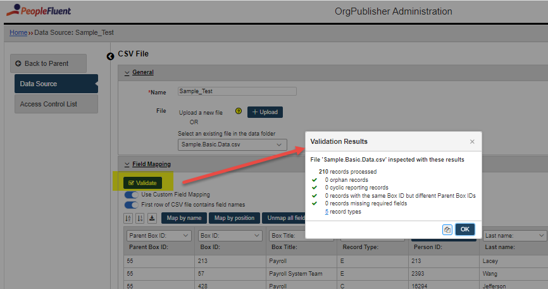Click the Upload button

265,112
